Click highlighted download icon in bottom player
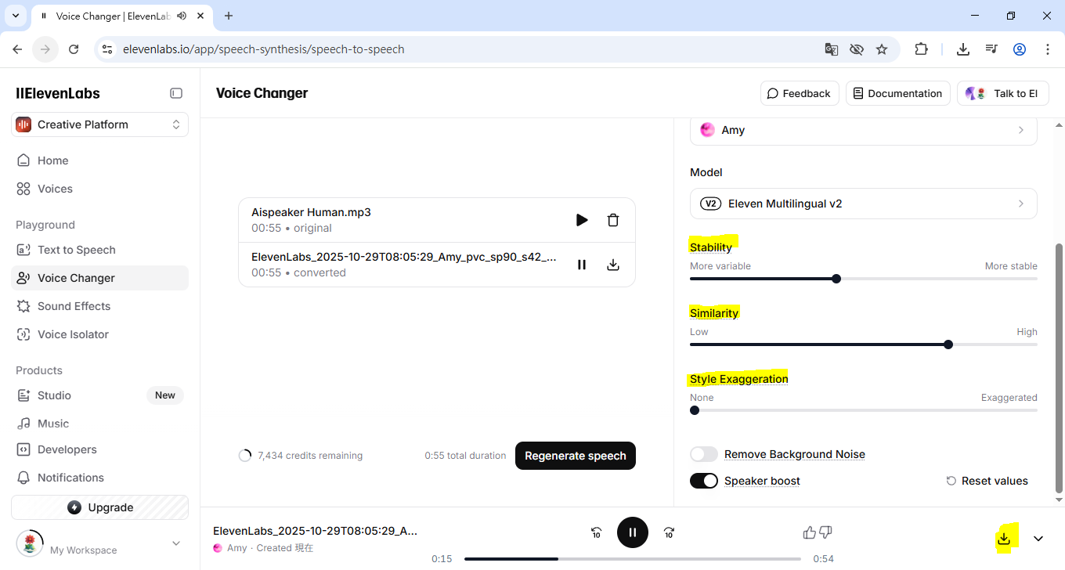The width and height of the screenshot is (1065, 570). click(1004, 539)
